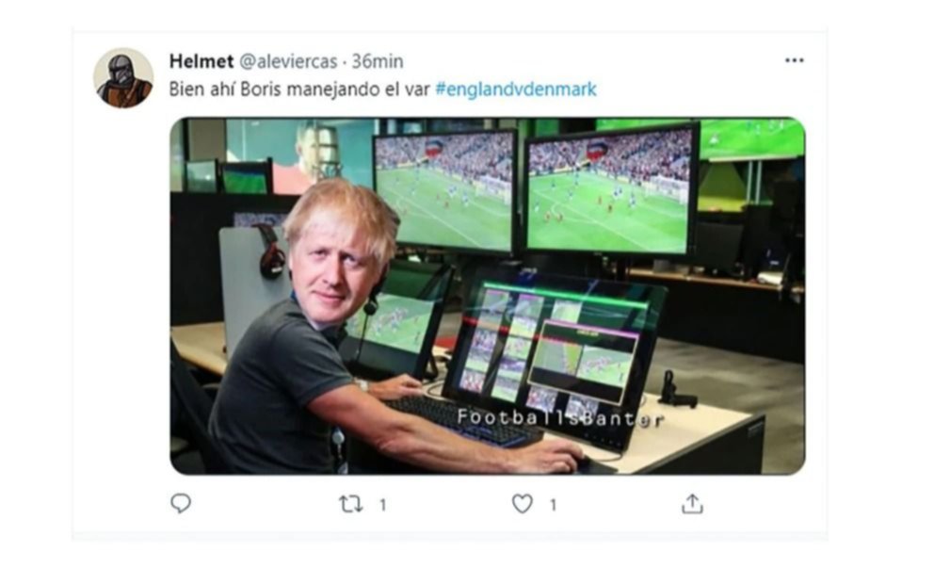Open the tweet permalink via 36min timestamp
The width and height of the screenshot is (934, 584).
click(x=377, y=61)
